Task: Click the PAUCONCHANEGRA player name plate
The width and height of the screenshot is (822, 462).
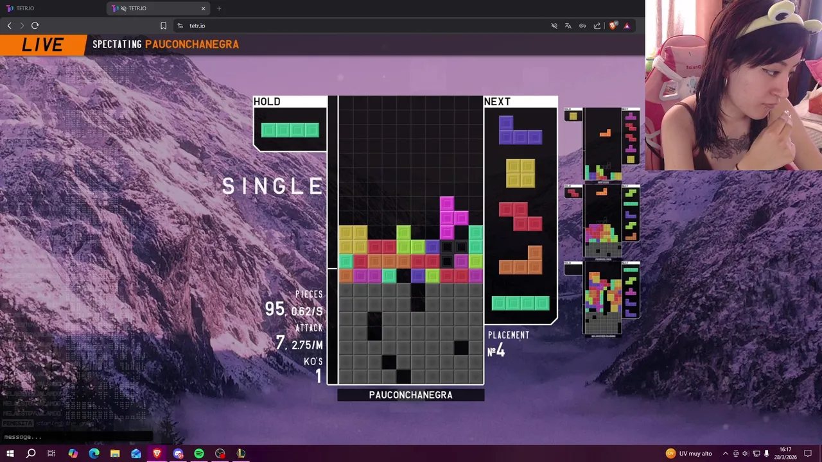Action: pyautogui.click(x=411, y=395)
